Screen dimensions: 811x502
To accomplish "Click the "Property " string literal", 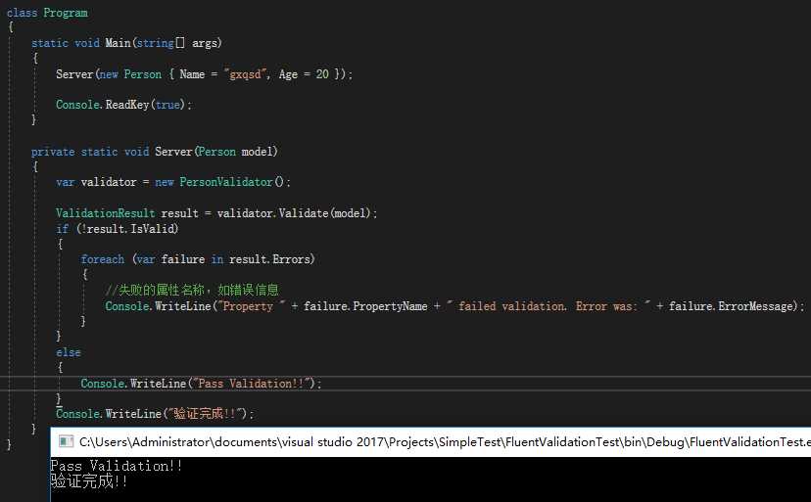I will tap(252, 306).
